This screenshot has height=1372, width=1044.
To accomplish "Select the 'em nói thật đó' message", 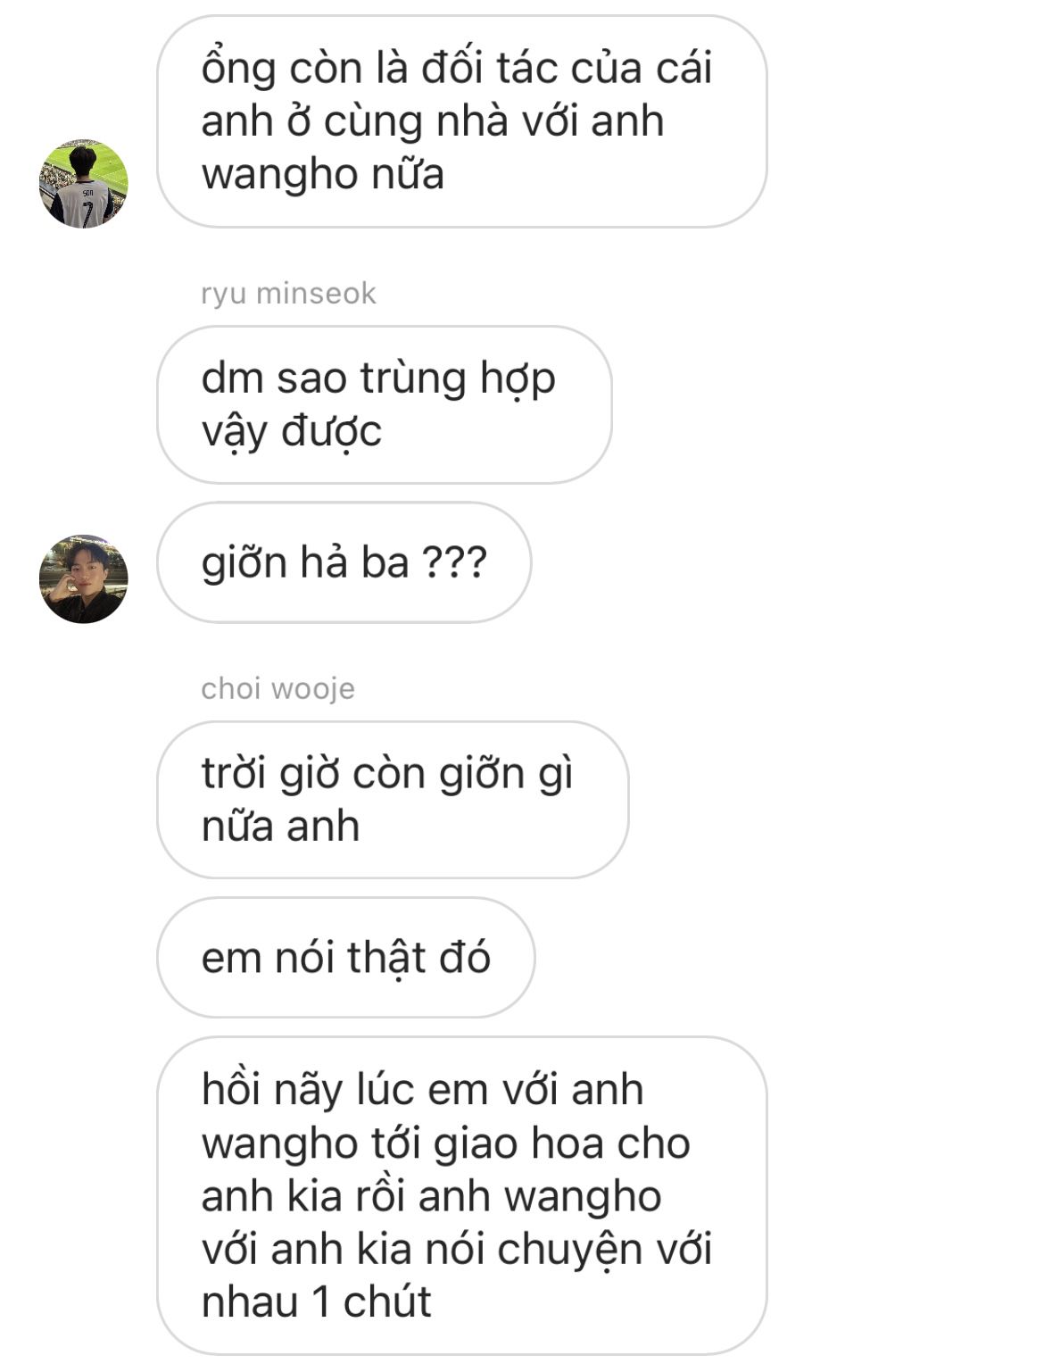I will [346, 958].
